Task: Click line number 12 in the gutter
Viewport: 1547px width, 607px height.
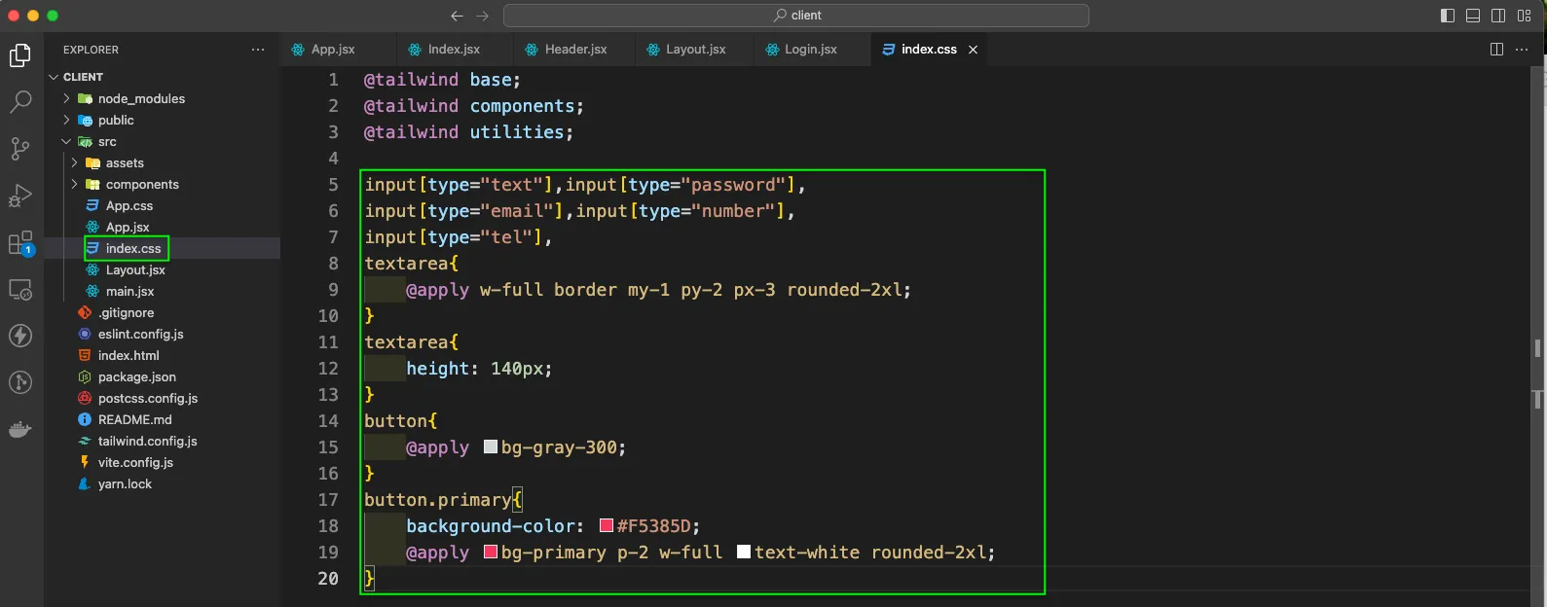Action: (328, 368)
